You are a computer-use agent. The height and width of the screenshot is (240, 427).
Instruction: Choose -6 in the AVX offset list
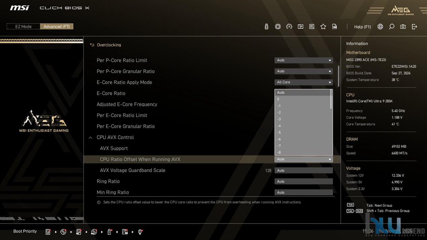303,139
